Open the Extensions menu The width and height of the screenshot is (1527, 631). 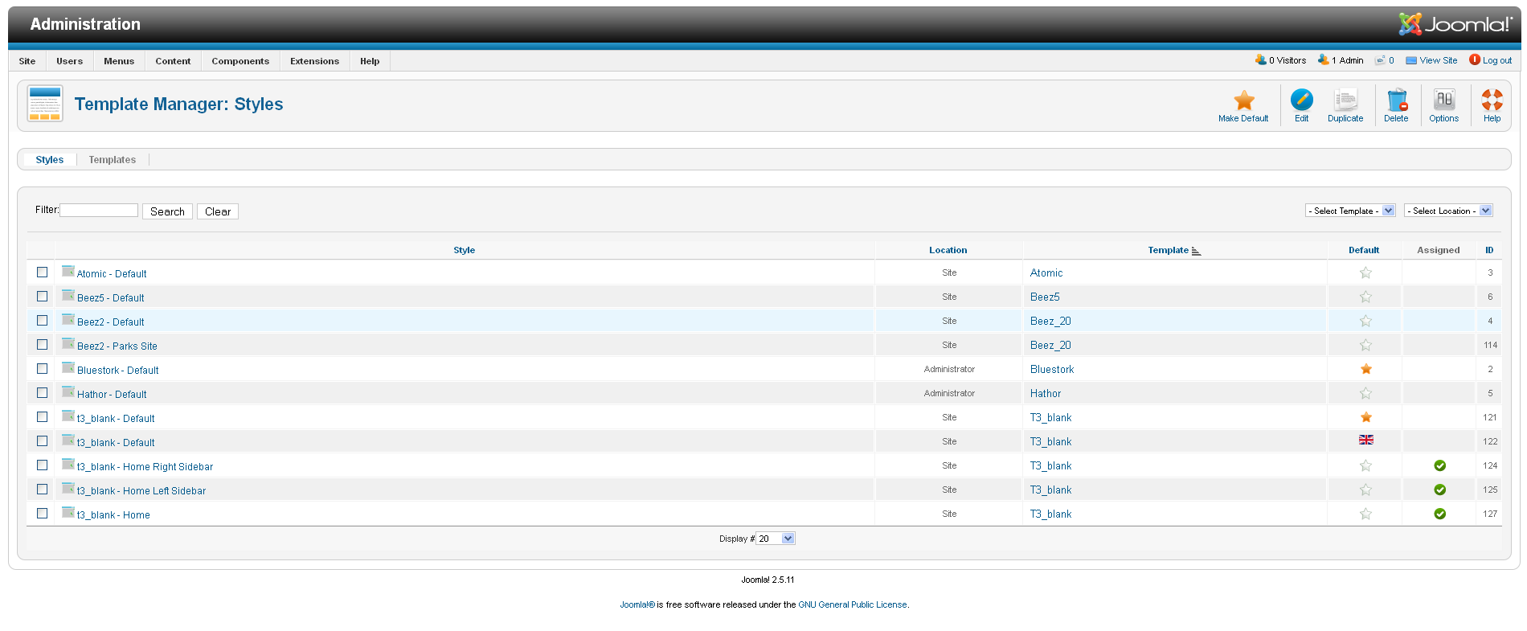[x=314, y=61]
